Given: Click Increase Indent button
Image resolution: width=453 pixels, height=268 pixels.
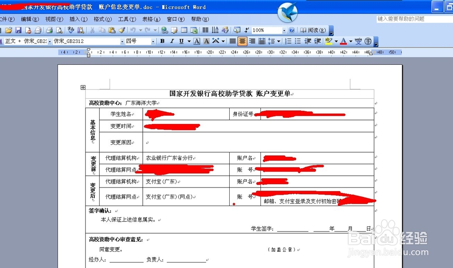Looking at the screenshot, I should tap(318, 41).
